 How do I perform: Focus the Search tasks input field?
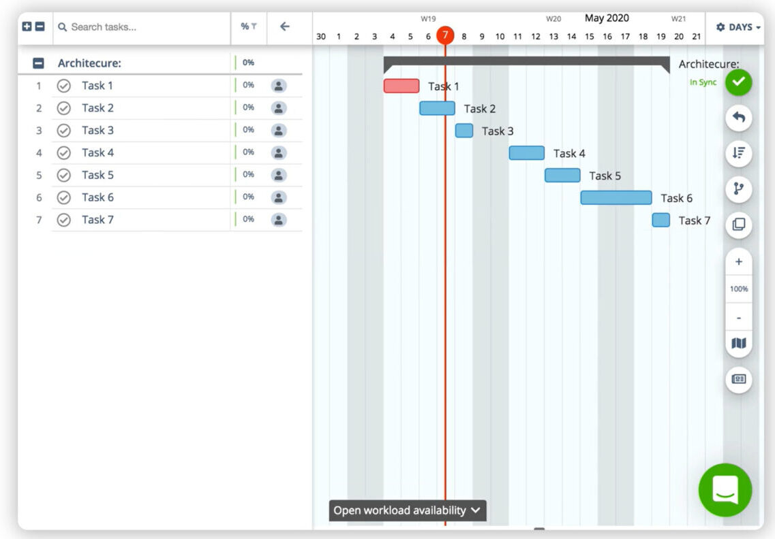click(x=143, y=27)
